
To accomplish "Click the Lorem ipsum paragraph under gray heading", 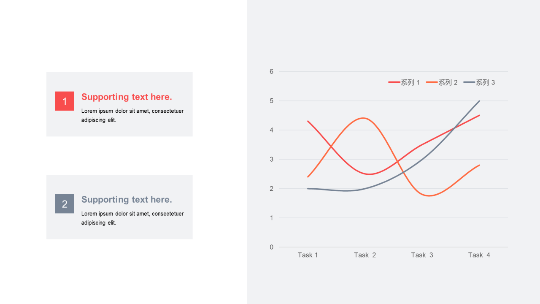I will (132, 218).
